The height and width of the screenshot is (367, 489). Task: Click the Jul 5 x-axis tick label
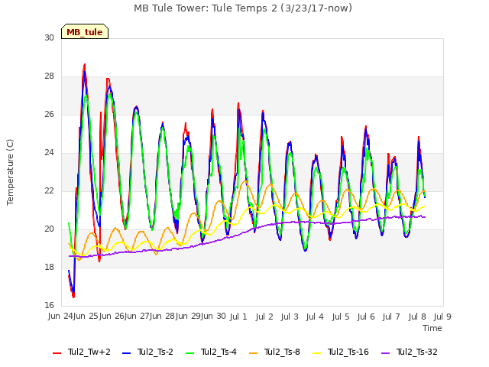pos(341,317)
